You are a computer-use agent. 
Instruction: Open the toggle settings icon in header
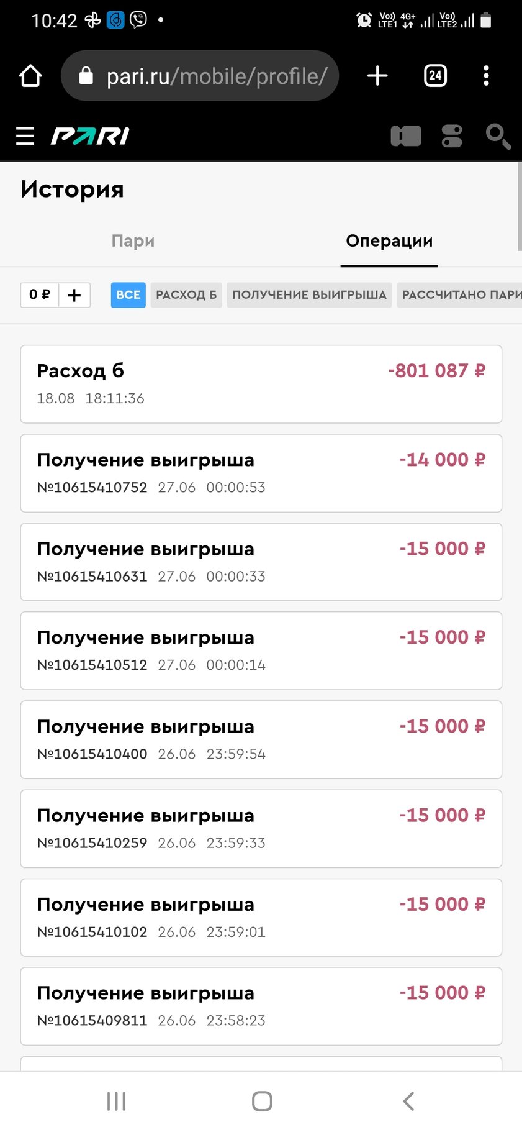pyautogui.click(x=452, y=136)
